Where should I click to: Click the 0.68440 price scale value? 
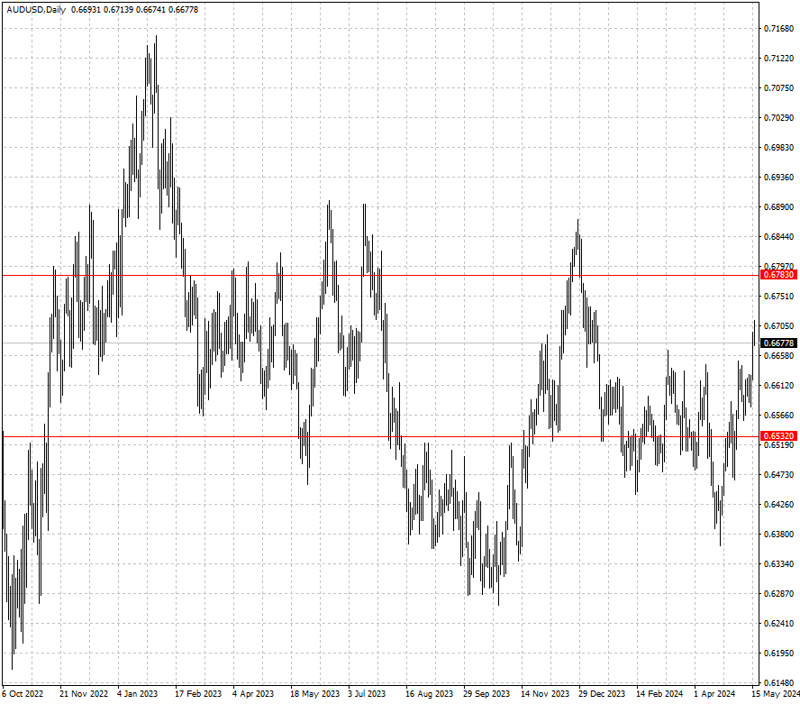click(778, 237)
